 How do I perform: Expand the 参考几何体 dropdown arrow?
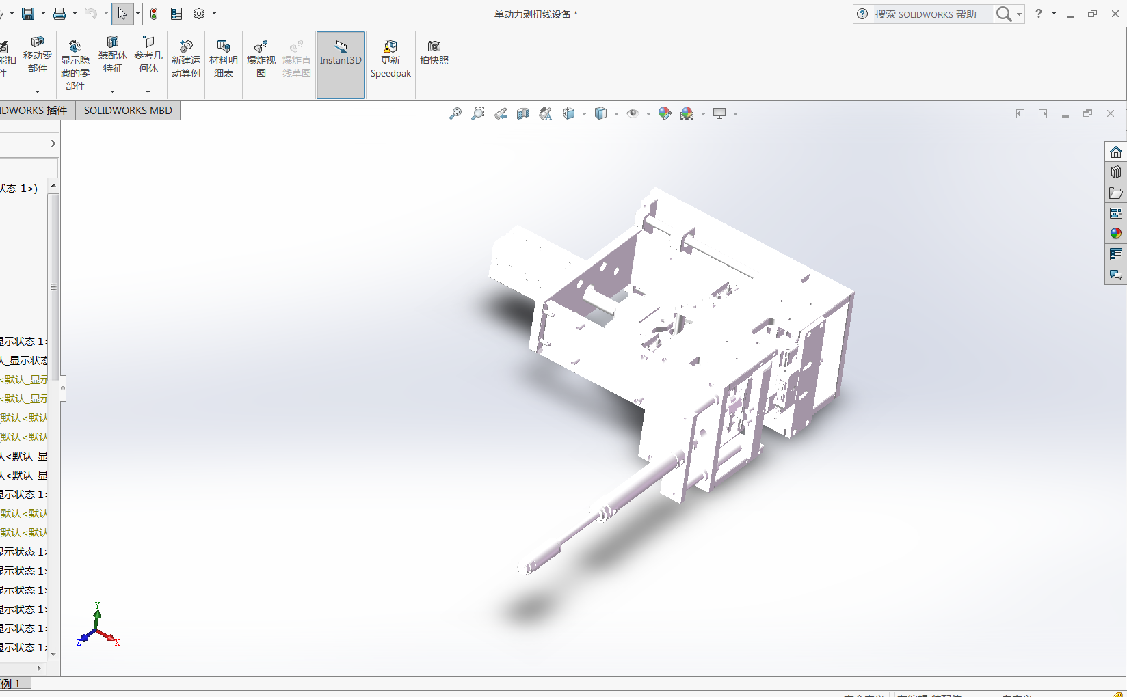coord(148,92)
